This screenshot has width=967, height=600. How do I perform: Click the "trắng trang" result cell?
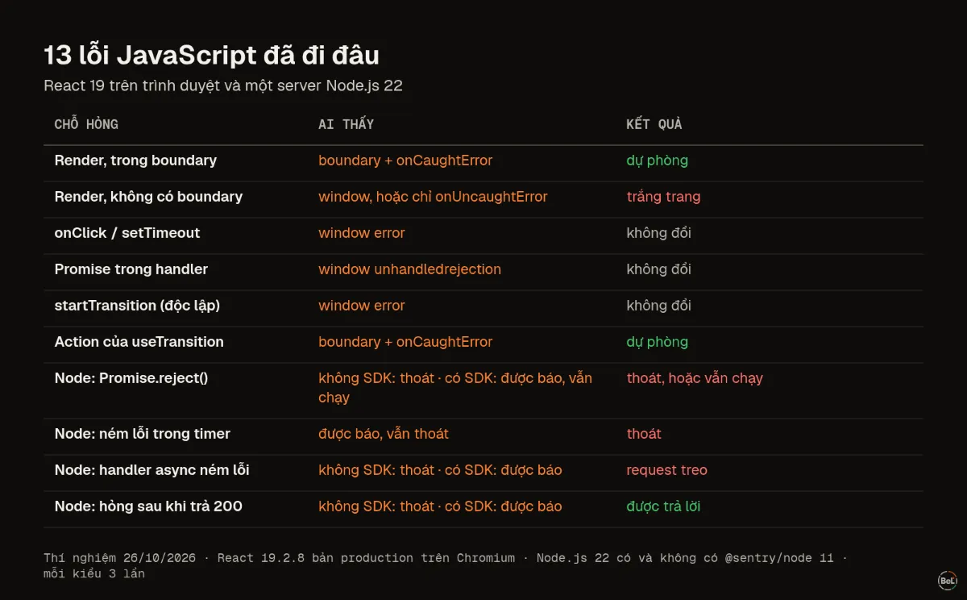pyautogui.click(x=663, y=197)
